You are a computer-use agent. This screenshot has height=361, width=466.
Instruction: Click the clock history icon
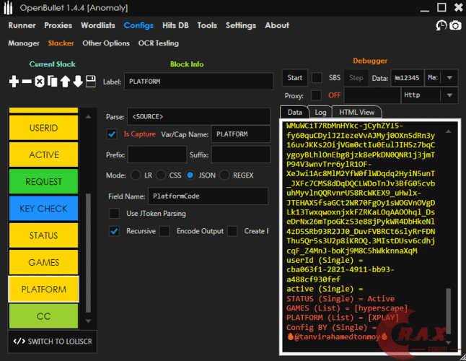coord(441,25)
